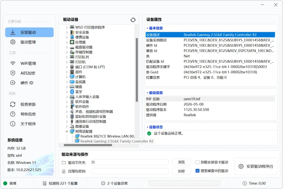Click the 安全设备 key icon
Viewport: 283px width, 189px height.
tap(72, 32)
